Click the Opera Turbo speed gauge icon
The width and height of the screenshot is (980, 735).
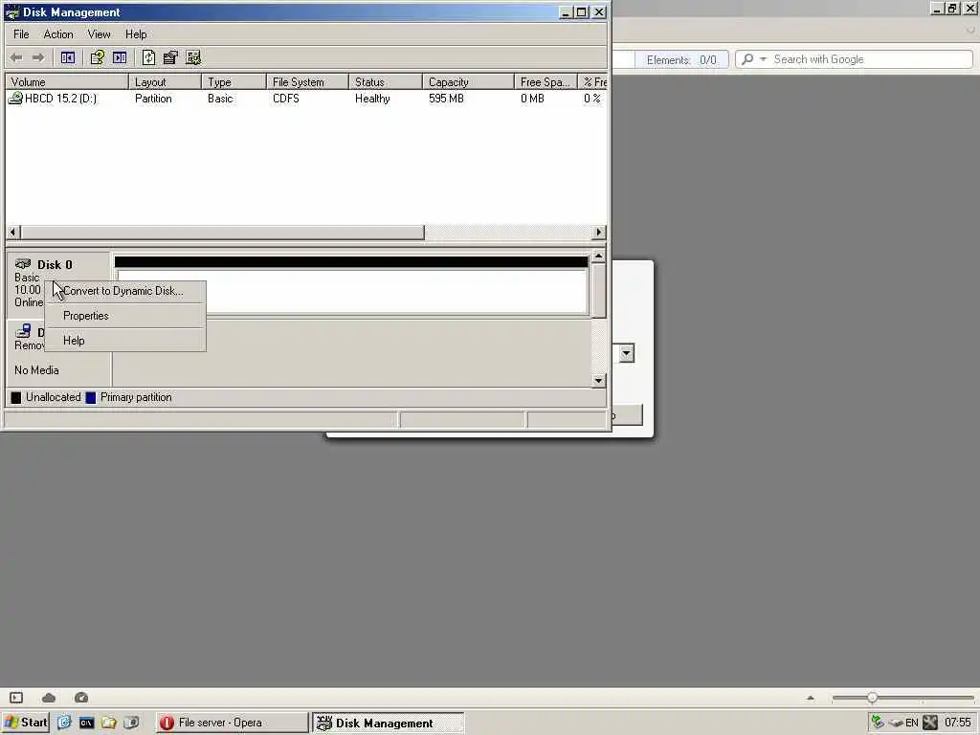coord(81,698)
